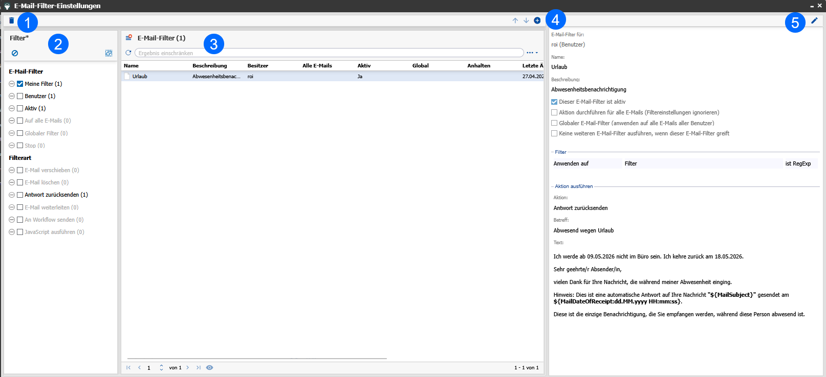Go to the next page of results
This screenshot has height=377, width=826.
[188, 367]
